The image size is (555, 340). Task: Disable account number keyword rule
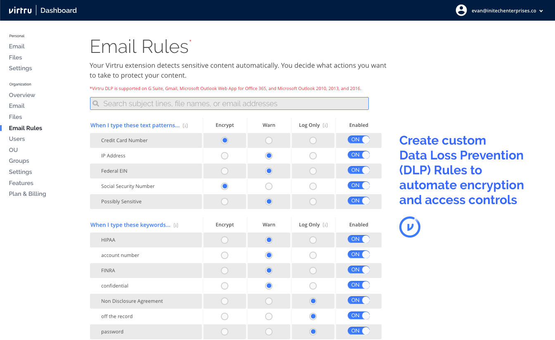pyautogui.click(x=358, y=254)
